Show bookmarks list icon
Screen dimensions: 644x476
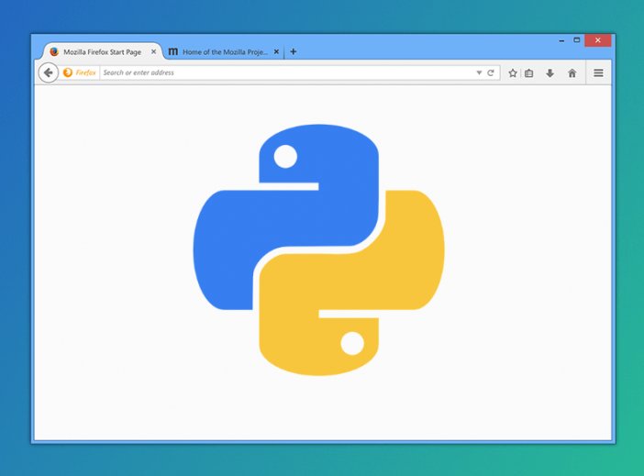tap(529, 72)
